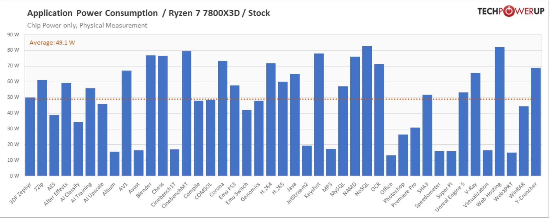
Task: Click the chart title 'Application Power Consumption'
Action: (x=92, y=13)
